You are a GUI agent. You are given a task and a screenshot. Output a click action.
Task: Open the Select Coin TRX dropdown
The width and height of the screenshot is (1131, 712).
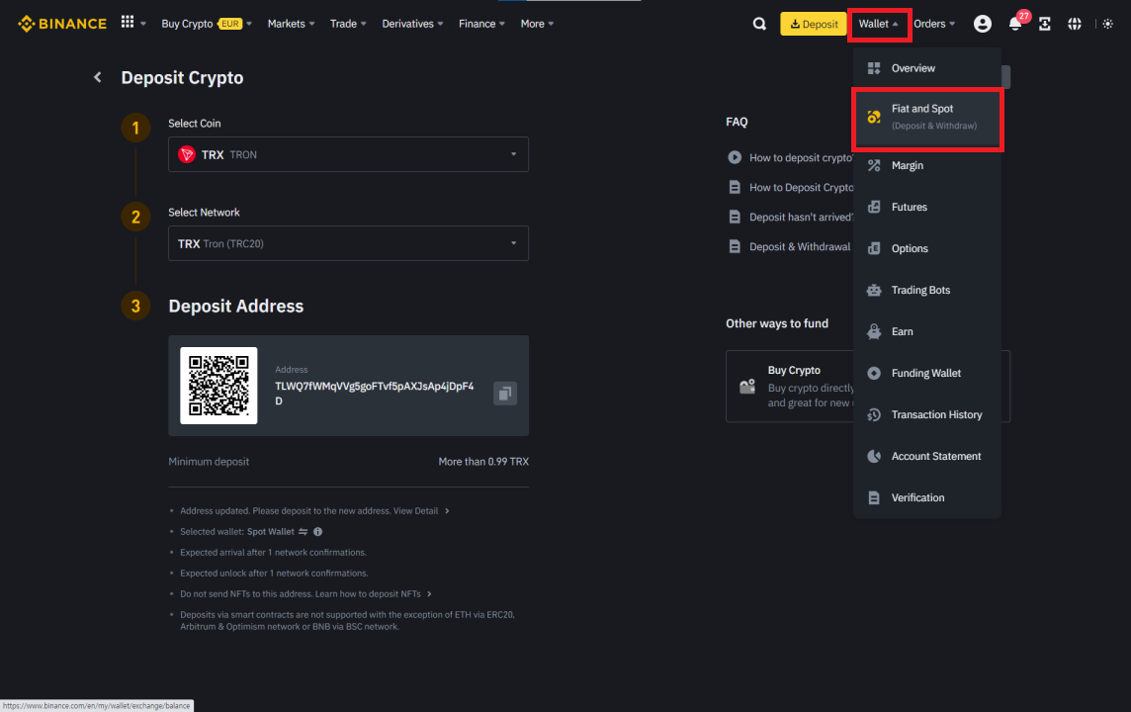348,154
